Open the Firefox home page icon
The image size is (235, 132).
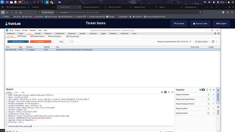click(20, 12)
